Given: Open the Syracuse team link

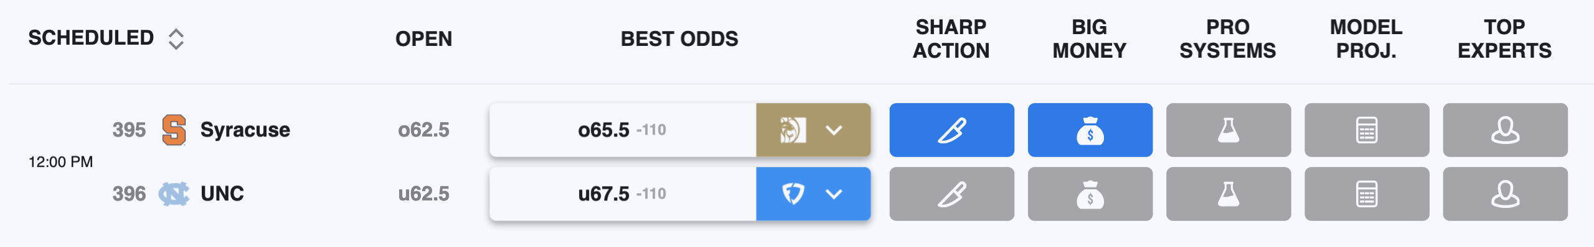Looking at the screenshot, I should pos(245,130).
